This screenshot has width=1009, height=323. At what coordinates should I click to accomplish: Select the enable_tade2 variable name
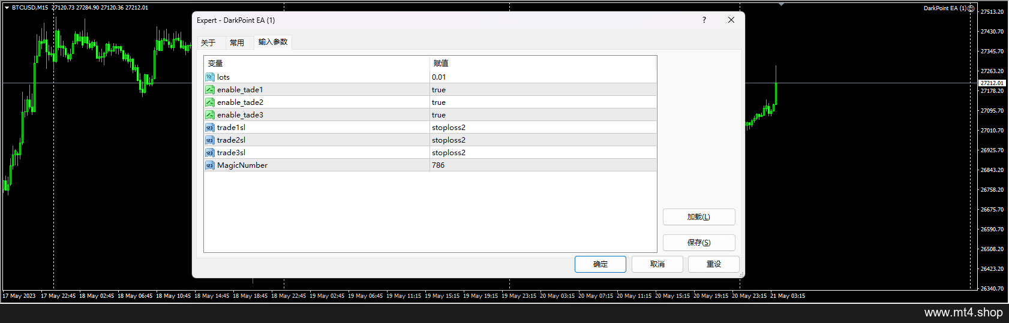pyautogui.click(x=240, y=102)
